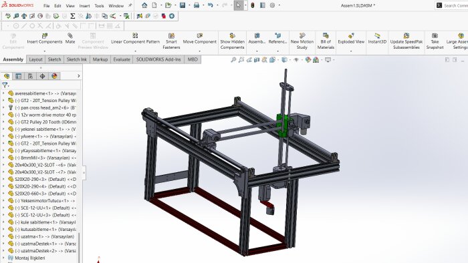Open the Tools menu

point(99,5)
